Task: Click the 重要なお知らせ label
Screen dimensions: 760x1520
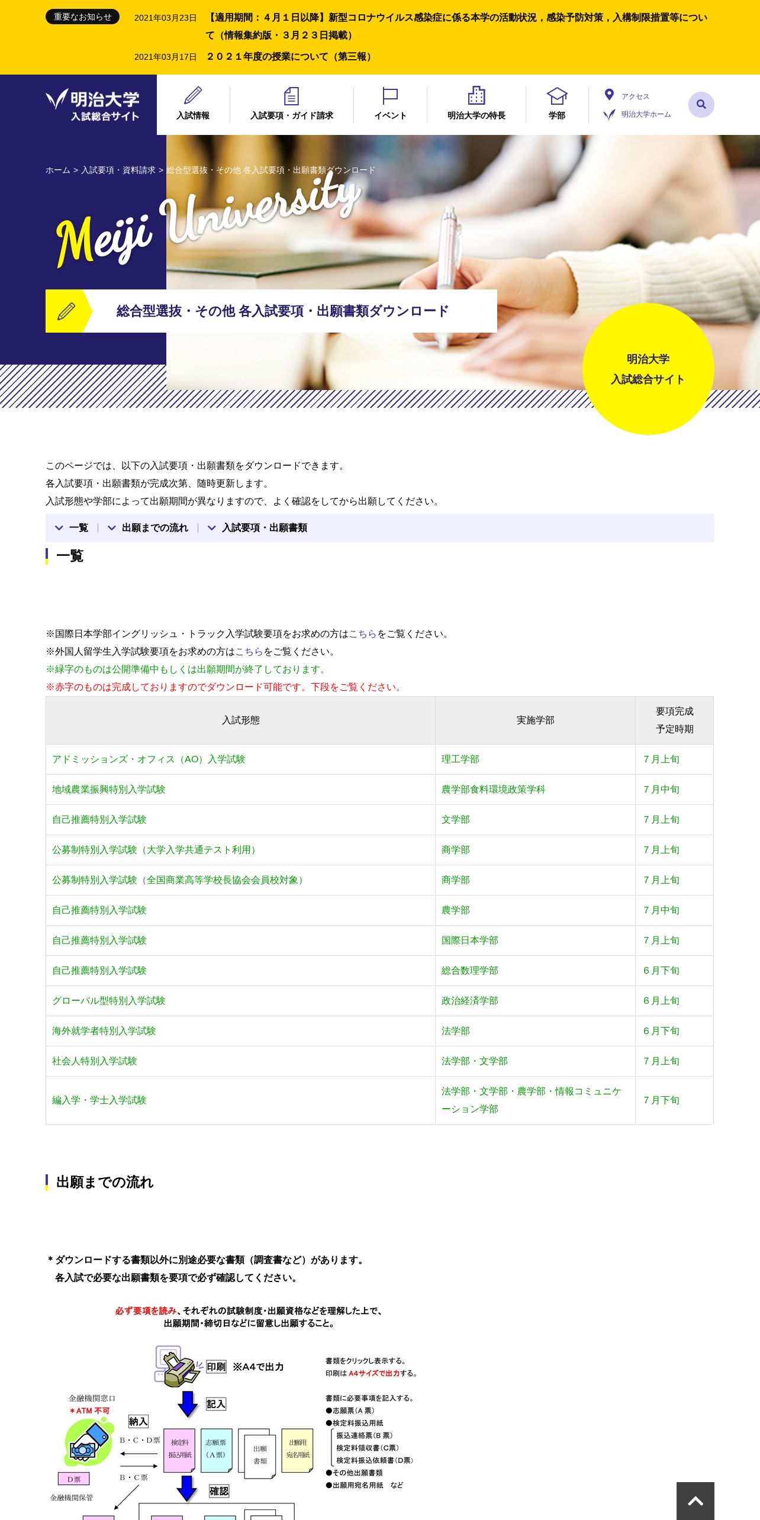Action: [82, 17]
